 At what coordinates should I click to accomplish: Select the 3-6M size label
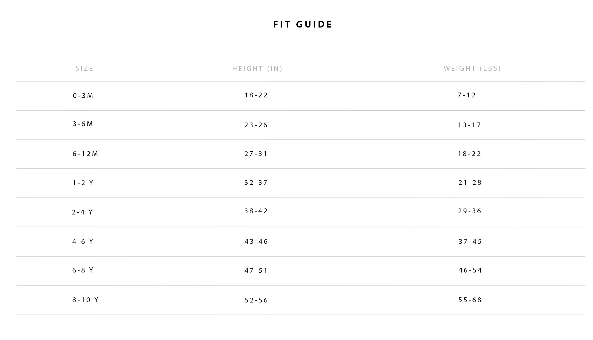(x=83, y=124)
